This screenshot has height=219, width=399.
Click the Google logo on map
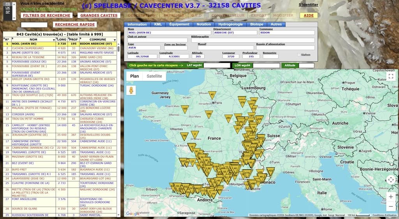tap(132, 213)
